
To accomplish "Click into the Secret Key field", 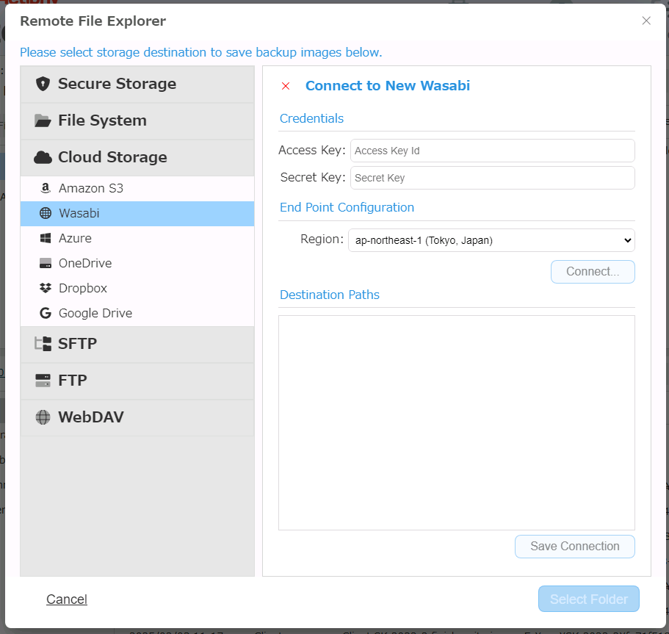I will tap(492, 178).
